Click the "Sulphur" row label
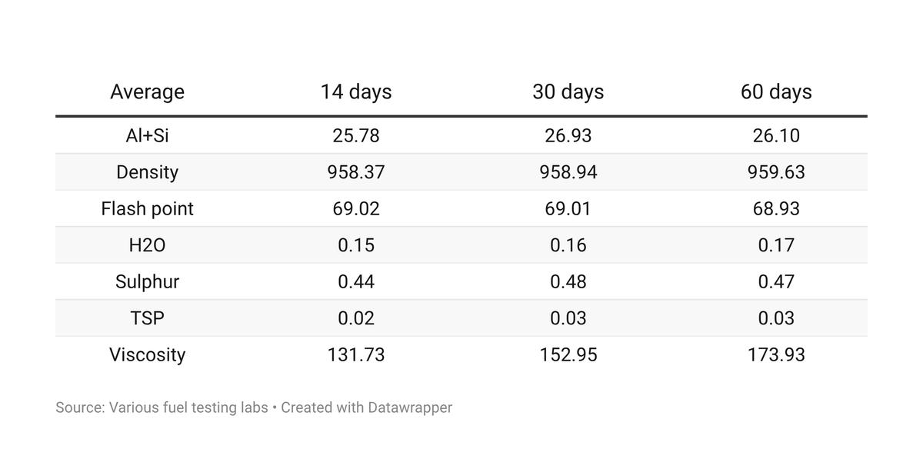Image resolution: width=923 pixels, height=472 pixels. [x=147, y=281]
